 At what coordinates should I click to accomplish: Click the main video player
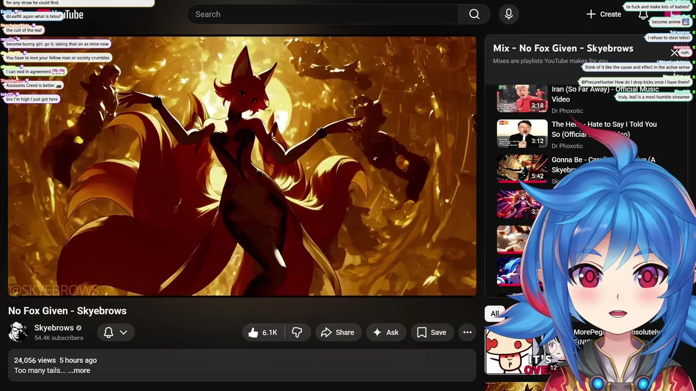click(x=242, y=166)
